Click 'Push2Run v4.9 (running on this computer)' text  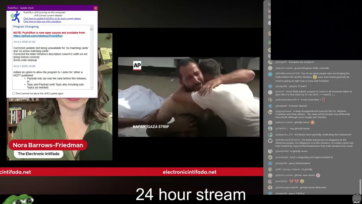[44, 12]
